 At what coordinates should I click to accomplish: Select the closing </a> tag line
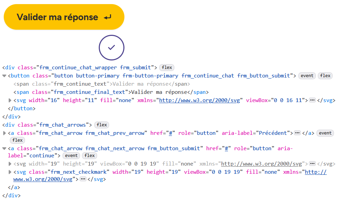pyautogui.click(x=14, y=187)
